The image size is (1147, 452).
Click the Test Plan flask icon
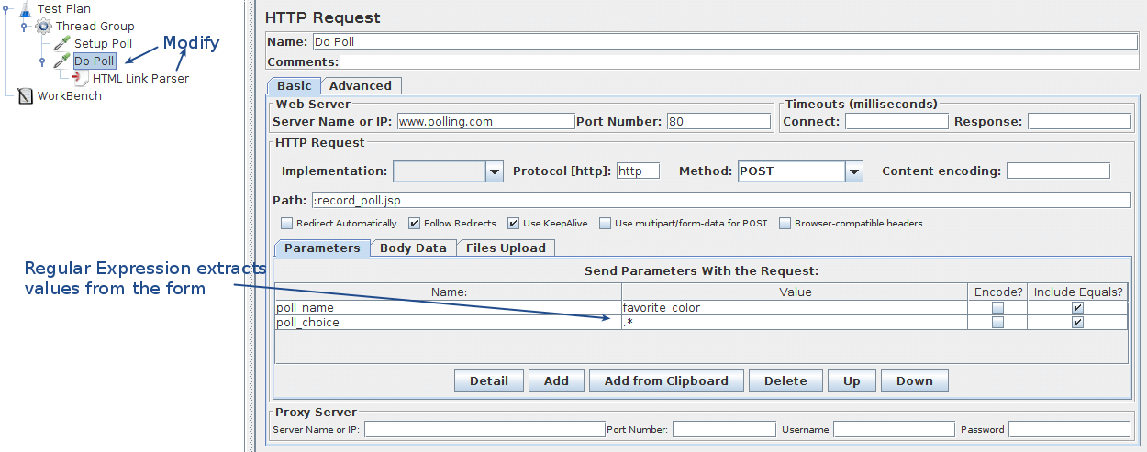[x=25, y=9]
